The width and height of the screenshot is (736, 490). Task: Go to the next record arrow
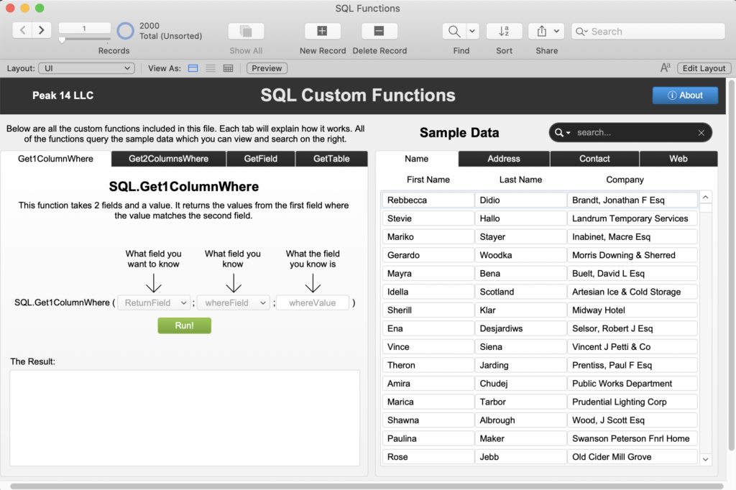pyautogui.click(x=42, y=29)
